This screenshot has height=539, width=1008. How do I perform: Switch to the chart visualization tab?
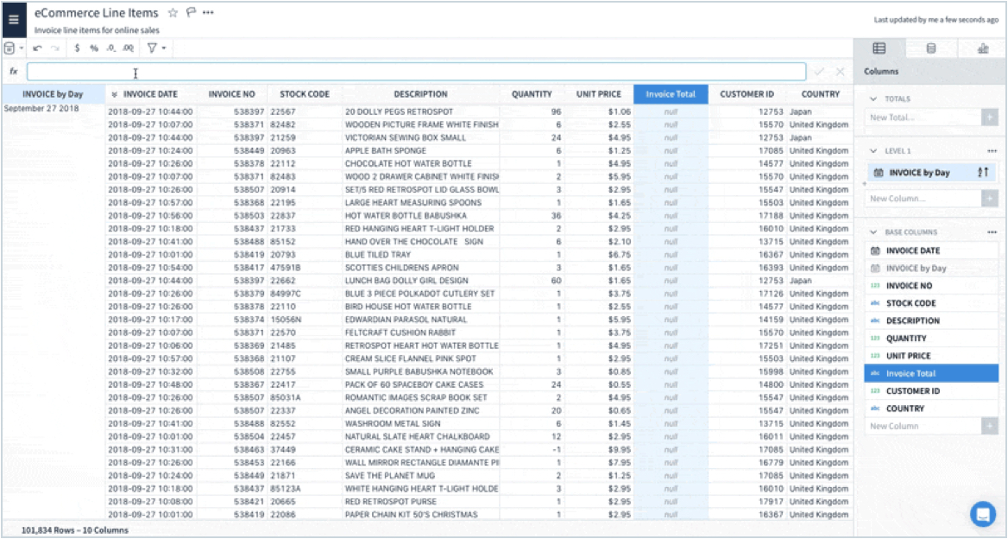click(x=982, y=48)
